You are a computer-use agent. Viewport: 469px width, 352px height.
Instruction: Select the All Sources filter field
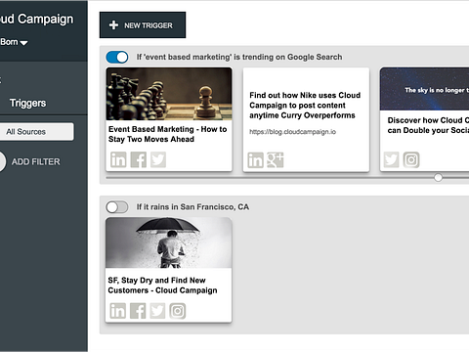pyautogui.click(x=37, y=132)
